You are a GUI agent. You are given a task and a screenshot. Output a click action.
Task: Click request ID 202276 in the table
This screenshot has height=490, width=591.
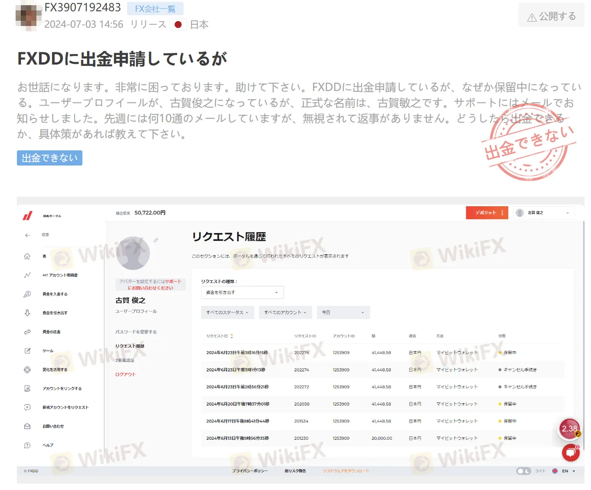[x=302, y=353]
